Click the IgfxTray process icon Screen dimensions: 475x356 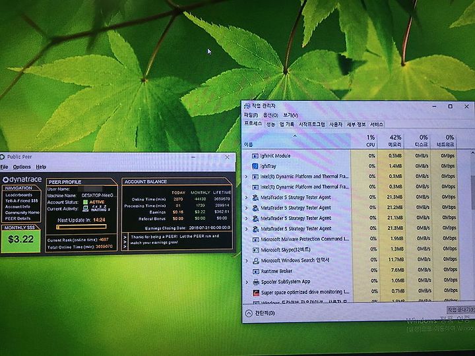255,166
